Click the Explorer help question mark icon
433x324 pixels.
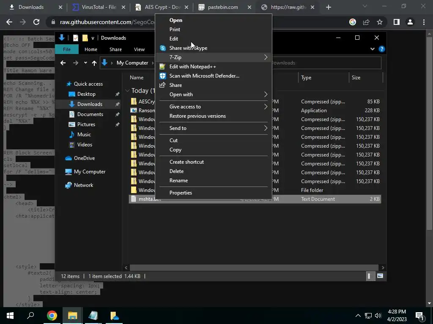pos(382,49)
